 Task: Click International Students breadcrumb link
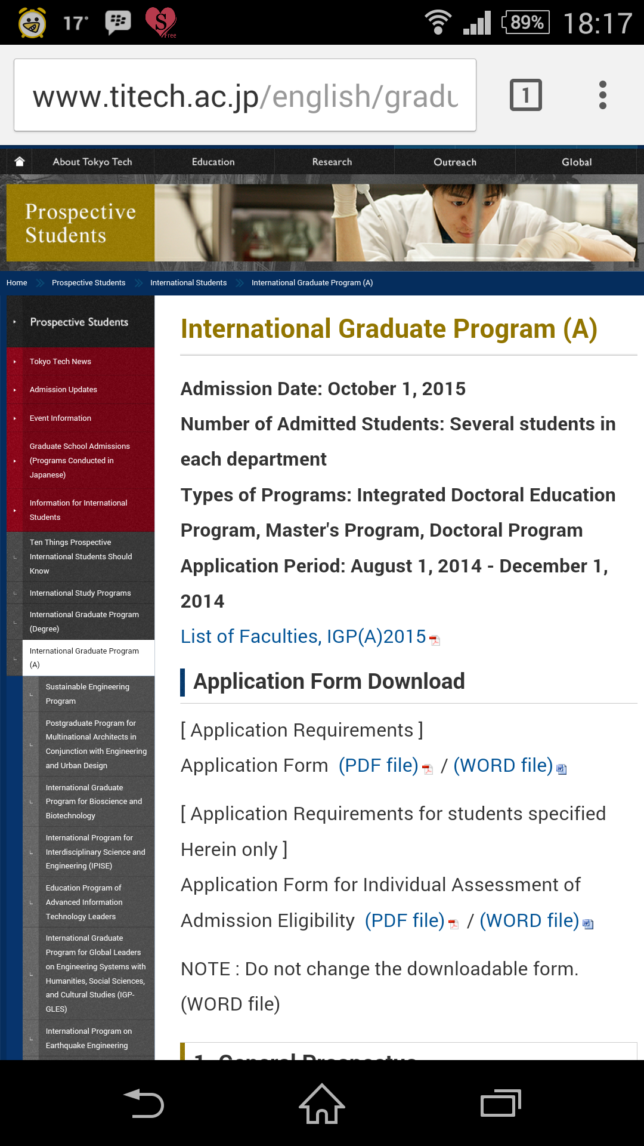pyautogui.click(x=188, y=283)
